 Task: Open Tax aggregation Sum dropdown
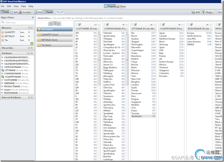pyautogui.click(x=29, y=40)
